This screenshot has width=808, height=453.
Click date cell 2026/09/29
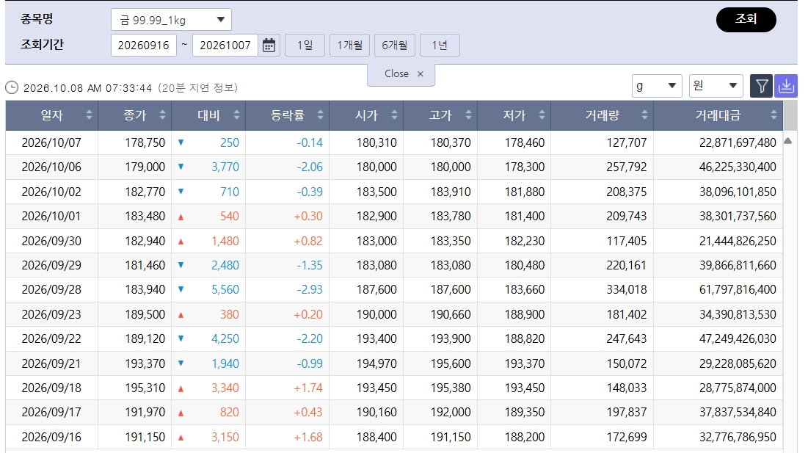click(x=51, y=265)
